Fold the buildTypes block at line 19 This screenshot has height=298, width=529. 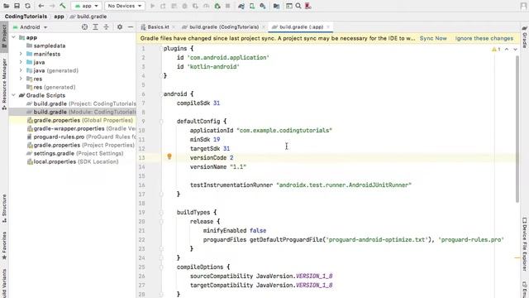(x=161, y=213)
